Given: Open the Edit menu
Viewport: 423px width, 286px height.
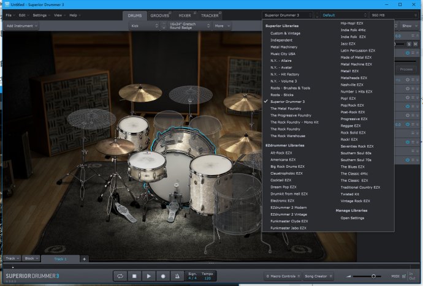Looking at the screenshot, I should (23, 15).
